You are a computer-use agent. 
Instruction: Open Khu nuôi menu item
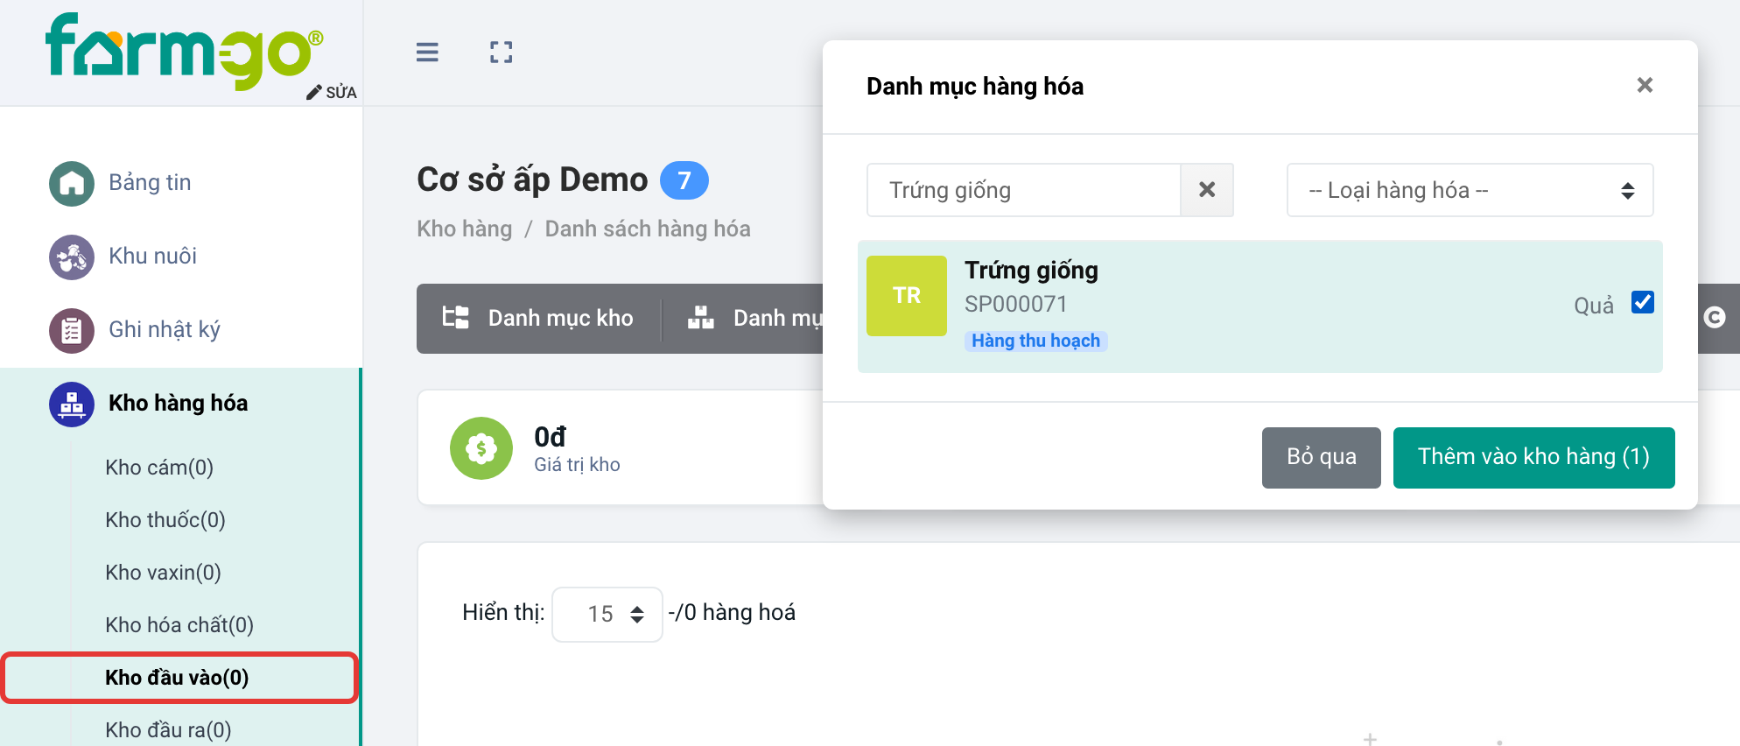(152, 257)
